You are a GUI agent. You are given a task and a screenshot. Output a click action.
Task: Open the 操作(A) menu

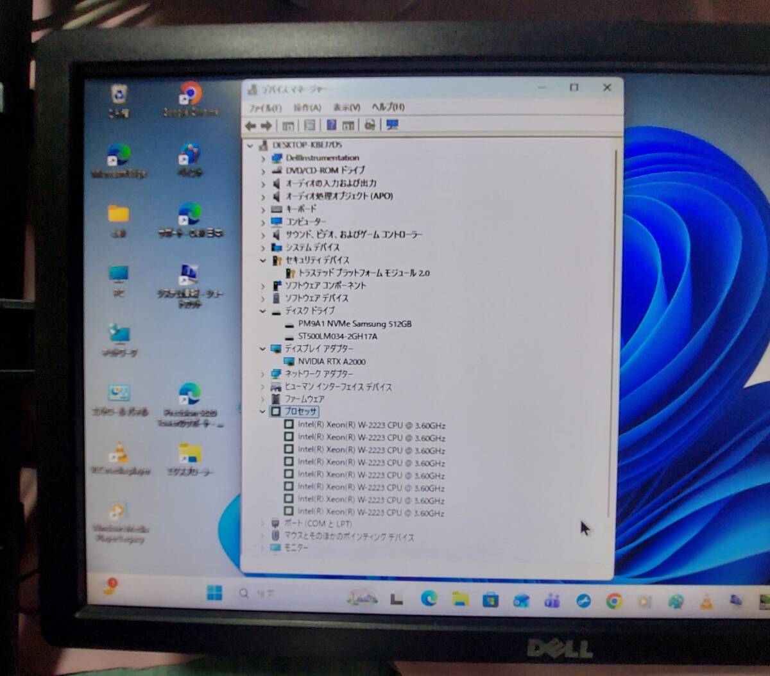point(307,107)
